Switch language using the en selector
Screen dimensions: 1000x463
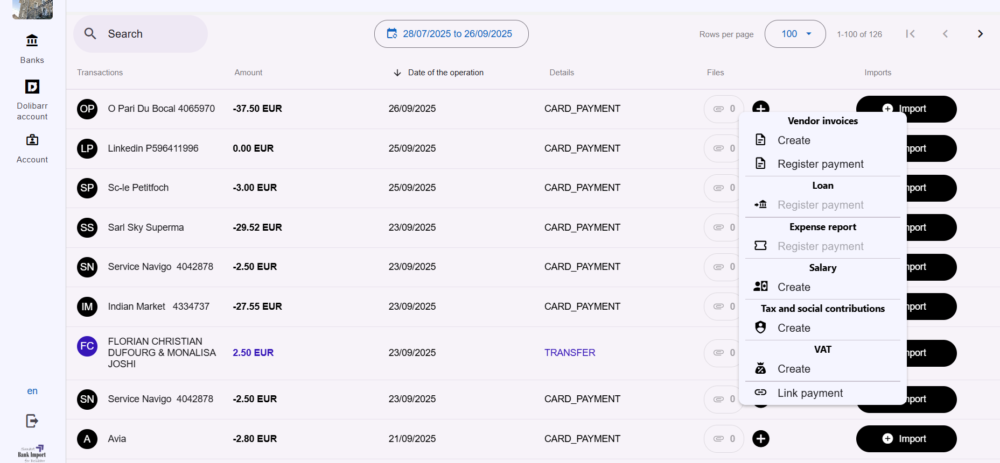(x=32, y=391)
